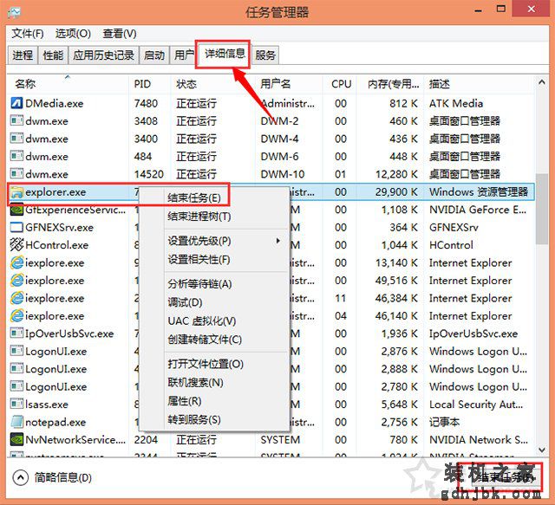Screen dimensions: 555x505
Task: Sort by the CPU column header
Action: pos(341,84)
